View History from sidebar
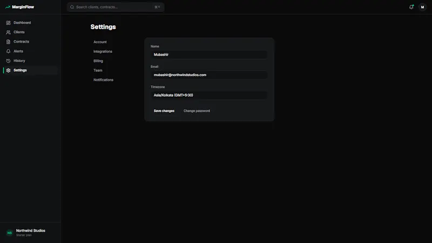 [19, 60]
